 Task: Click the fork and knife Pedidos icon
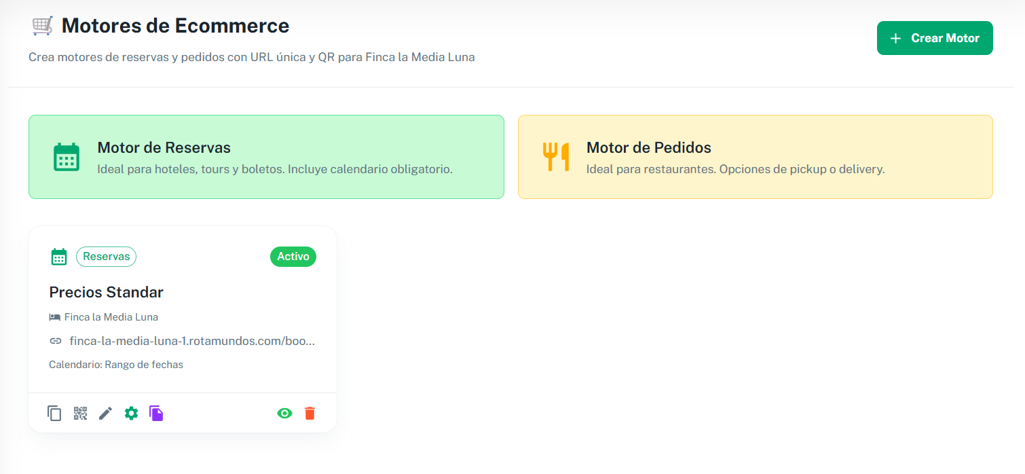[x=555, y=156]
